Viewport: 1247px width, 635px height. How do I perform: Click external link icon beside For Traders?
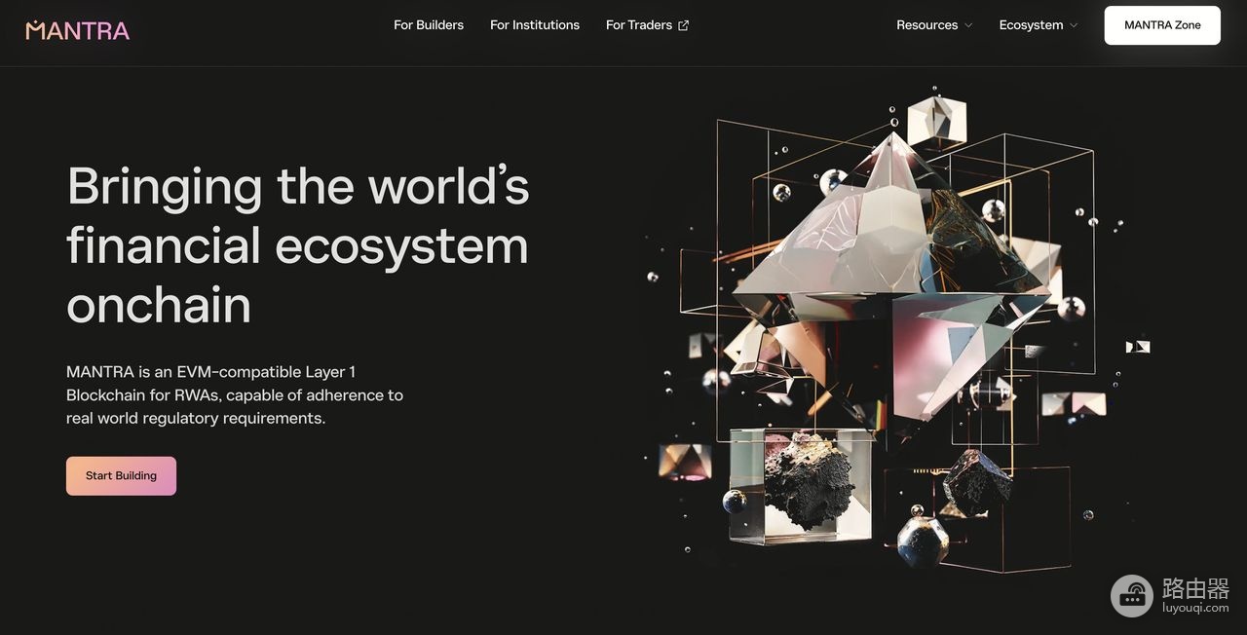[683, 25]
